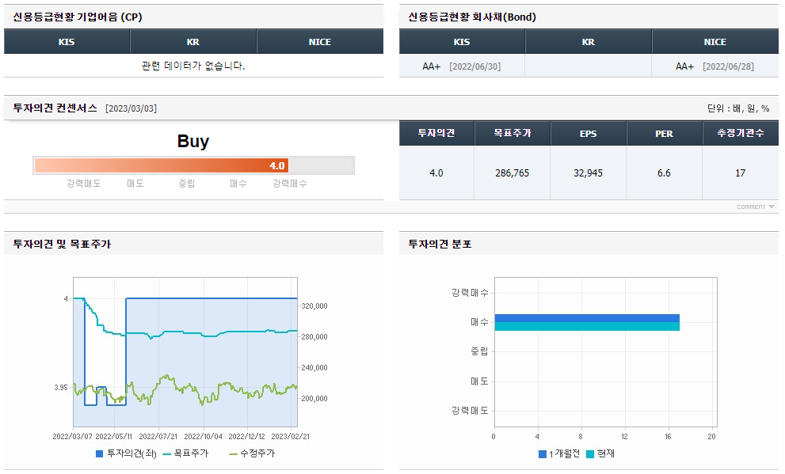The image size is (785, 474).
Task: Click the 신용등급현황 기업어음 (CP) heading
Action: point(78,17)
